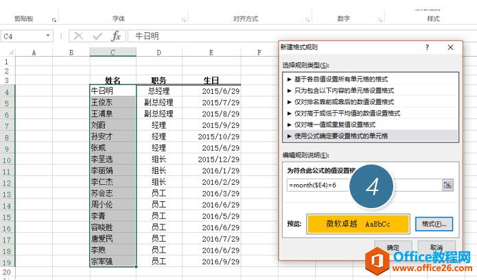Screen dimensions: 477x280
Task: Click cell containing 周小伦
Action: [x=113, y=205]
